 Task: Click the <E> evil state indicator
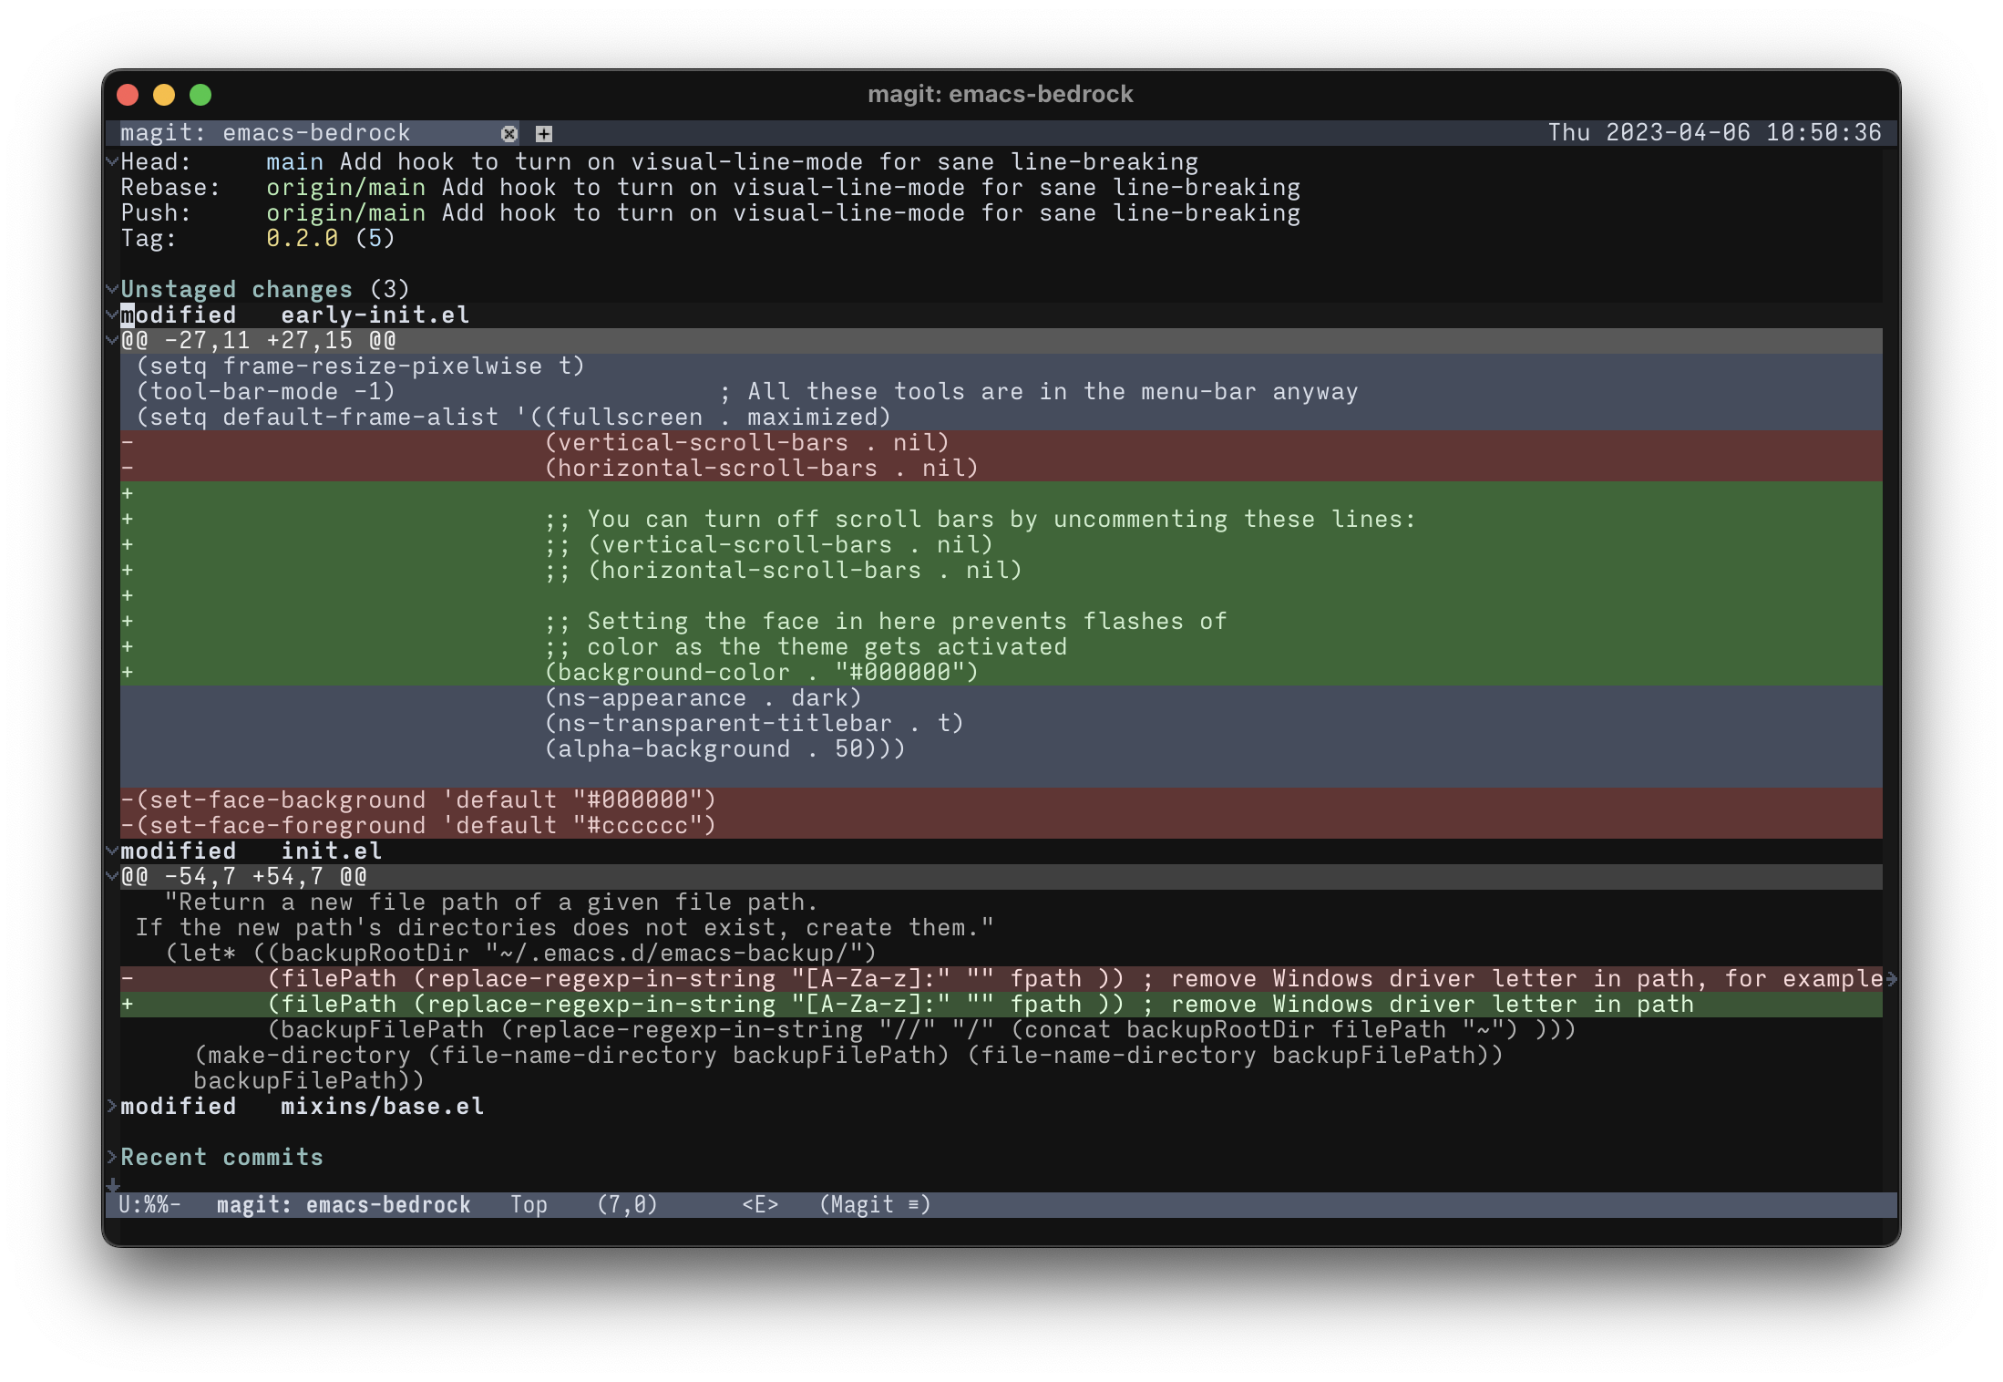coord(760,1204)
